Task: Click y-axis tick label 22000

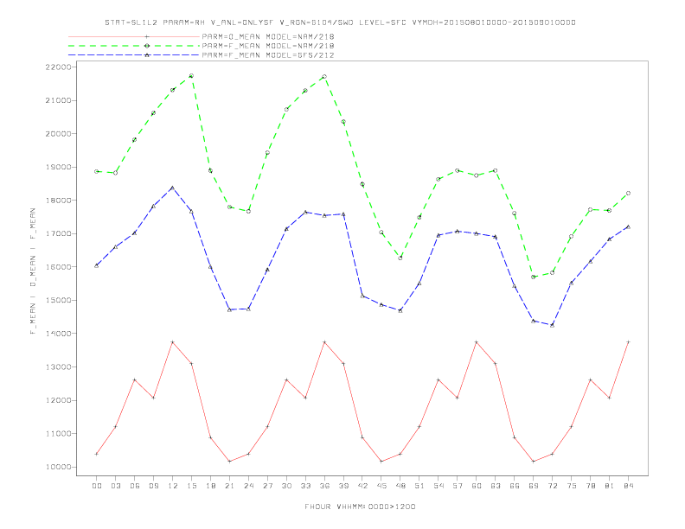Action: tap(58, 67)
